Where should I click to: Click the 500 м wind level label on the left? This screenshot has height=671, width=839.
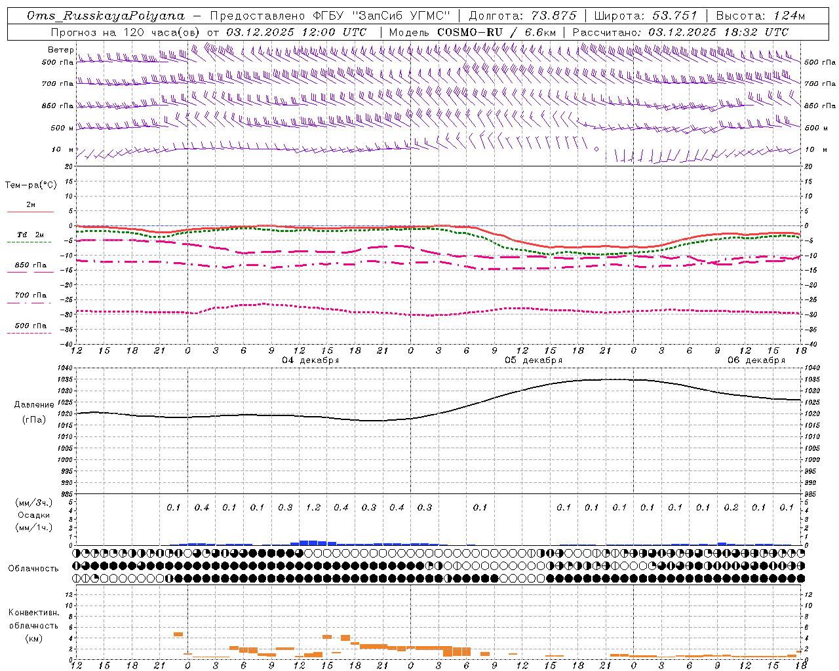[62, 128]
